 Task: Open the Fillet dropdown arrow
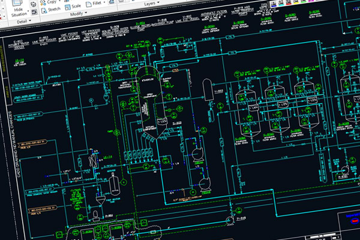coord(104,2)
